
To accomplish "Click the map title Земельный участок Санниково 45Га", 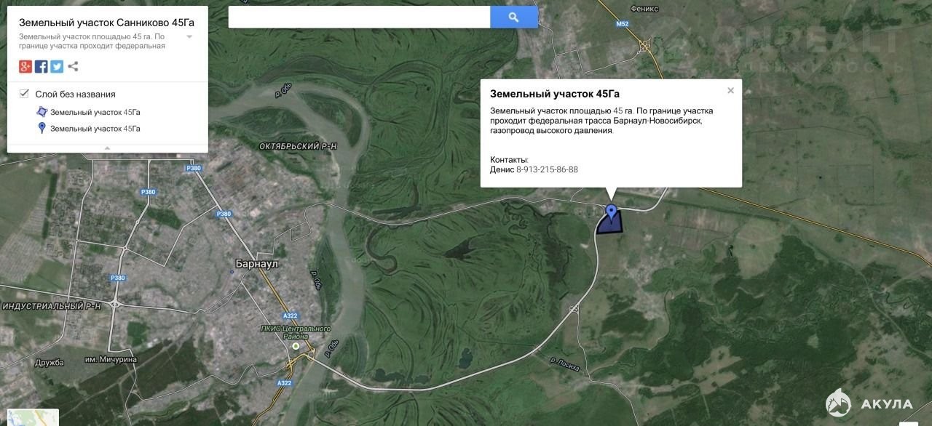I will point(106,22).
